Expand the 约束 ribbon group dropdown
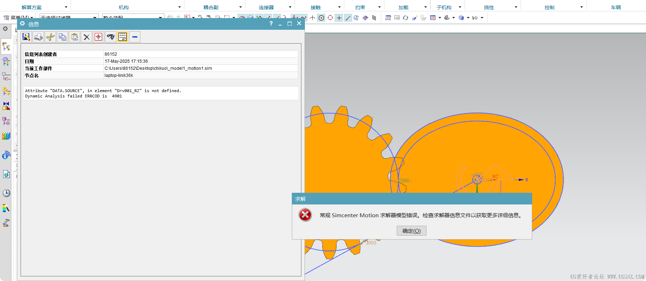646x281 pixels. coord(379,7)
